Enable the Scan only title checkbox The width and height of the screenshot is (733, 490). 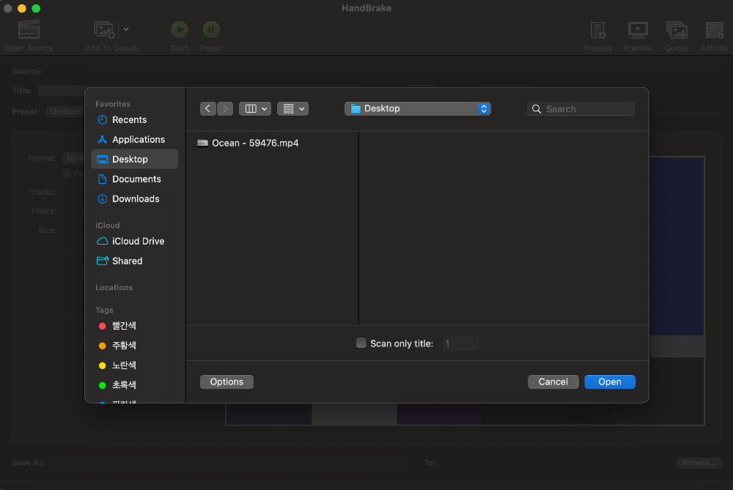point(361,343)
